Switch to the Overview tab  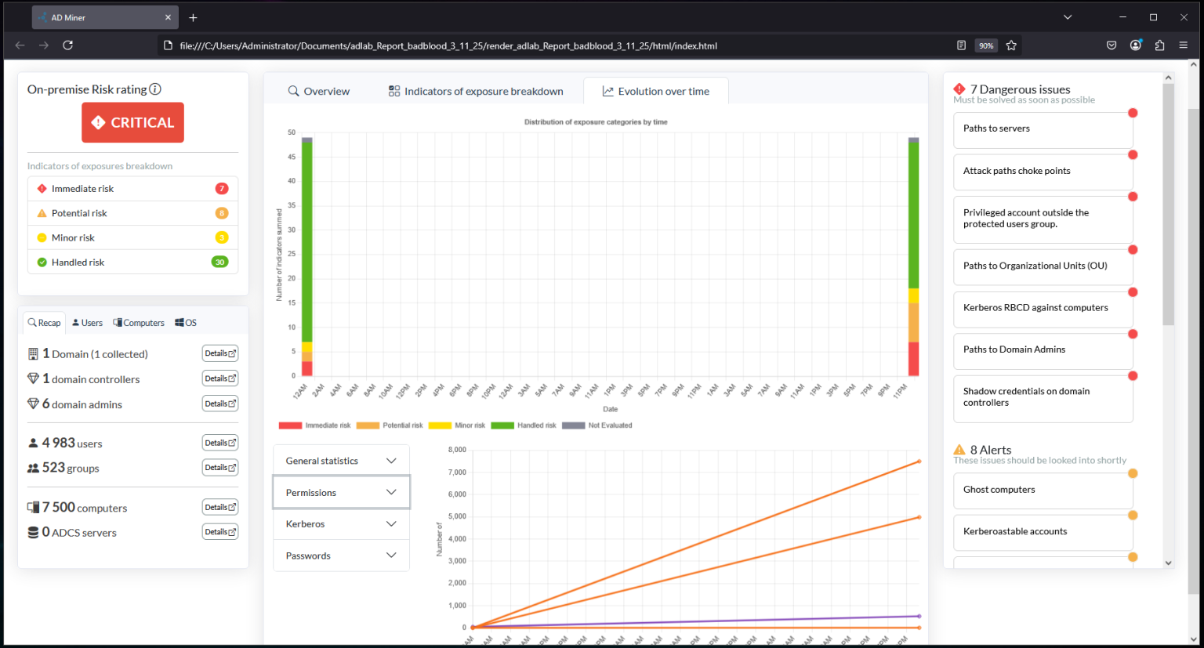tap(318, 92)
